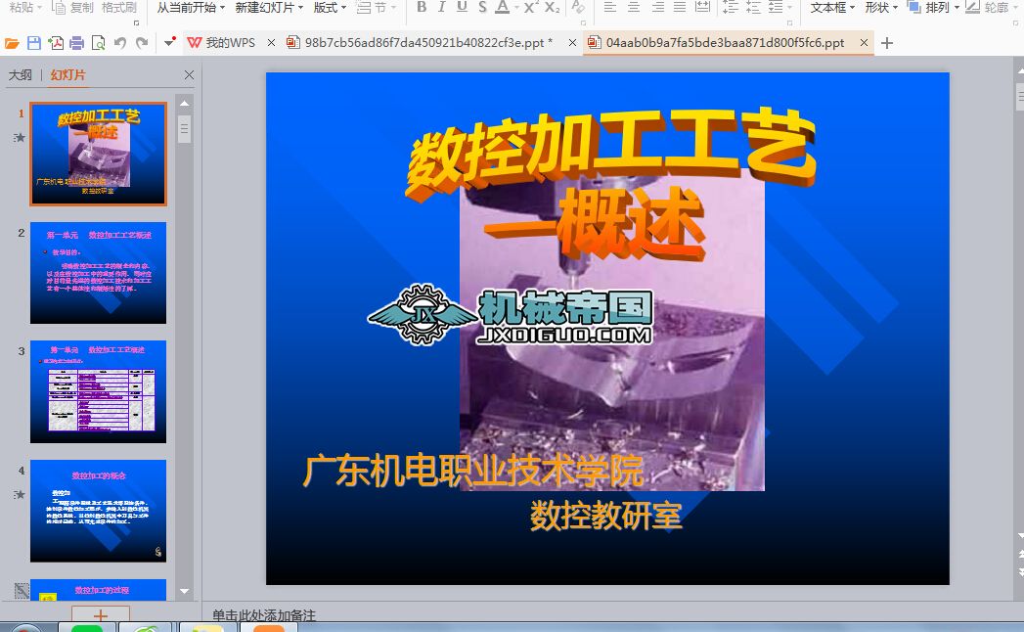Close the slide thumbnail panel
Viewport: 1024px width, 632px height.
coord(189,75)
